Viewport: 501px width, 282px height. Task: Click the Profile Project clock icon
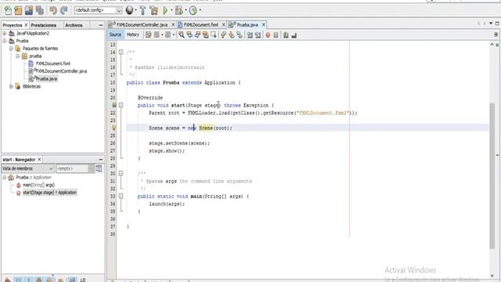pyautogui.click(x=193, y=10)
